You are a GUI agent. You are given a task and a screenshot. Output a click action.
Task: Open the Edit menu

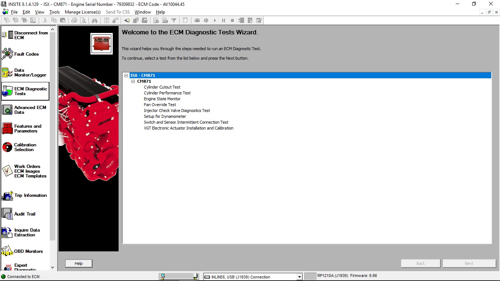[x=26, y=12]
